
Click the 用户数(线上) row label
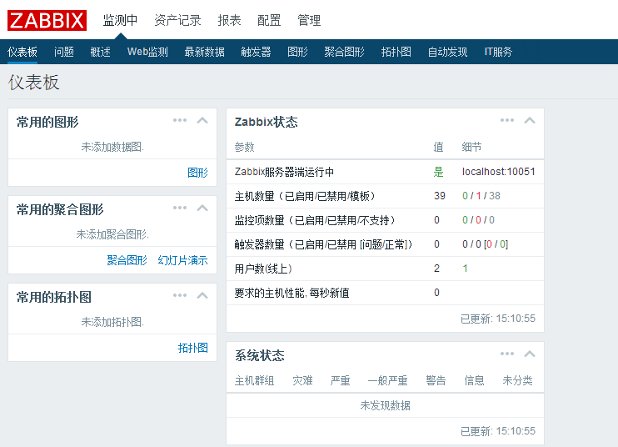coord(263,269)
